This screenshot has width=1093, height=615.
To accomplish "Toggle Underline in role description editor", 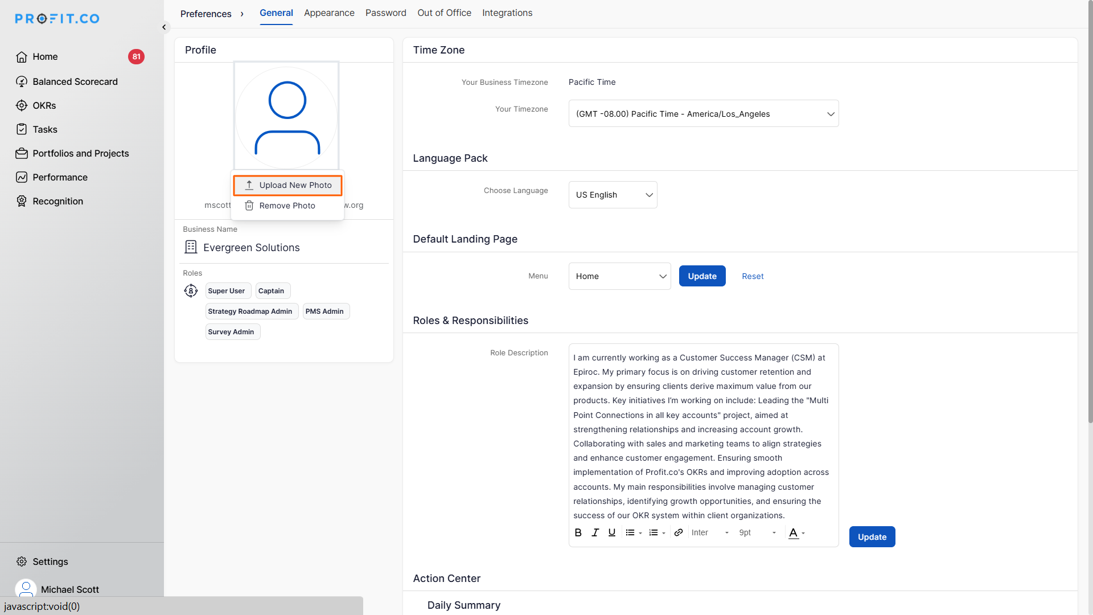I will click(611, 532).
